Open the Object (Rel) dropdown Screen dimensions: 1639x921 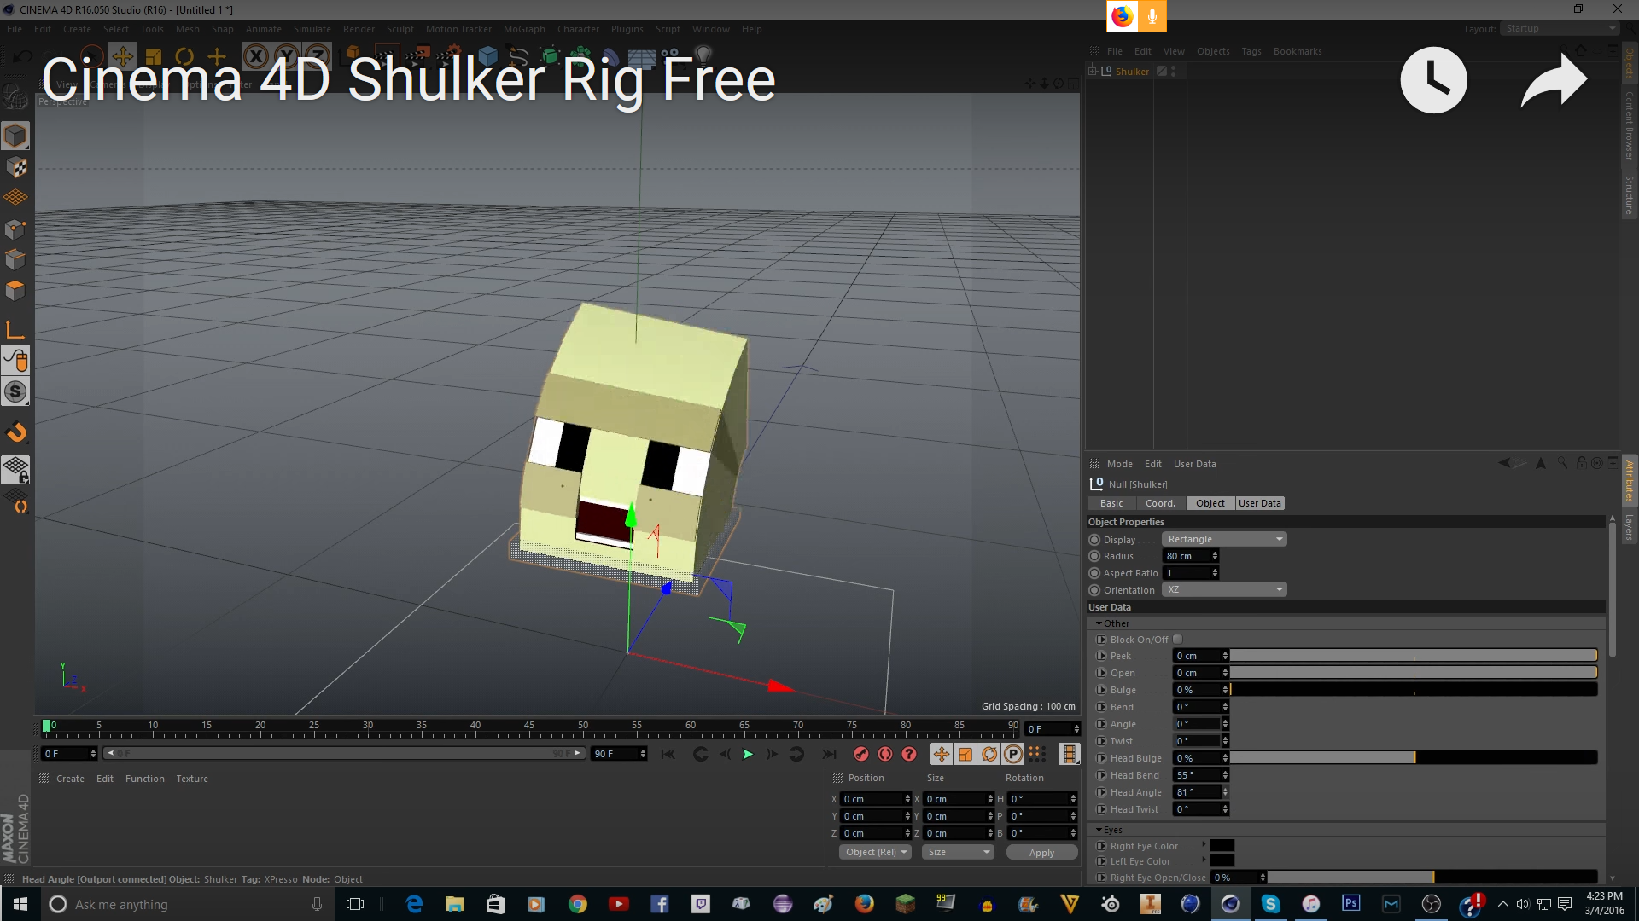[x=876, y=852]
